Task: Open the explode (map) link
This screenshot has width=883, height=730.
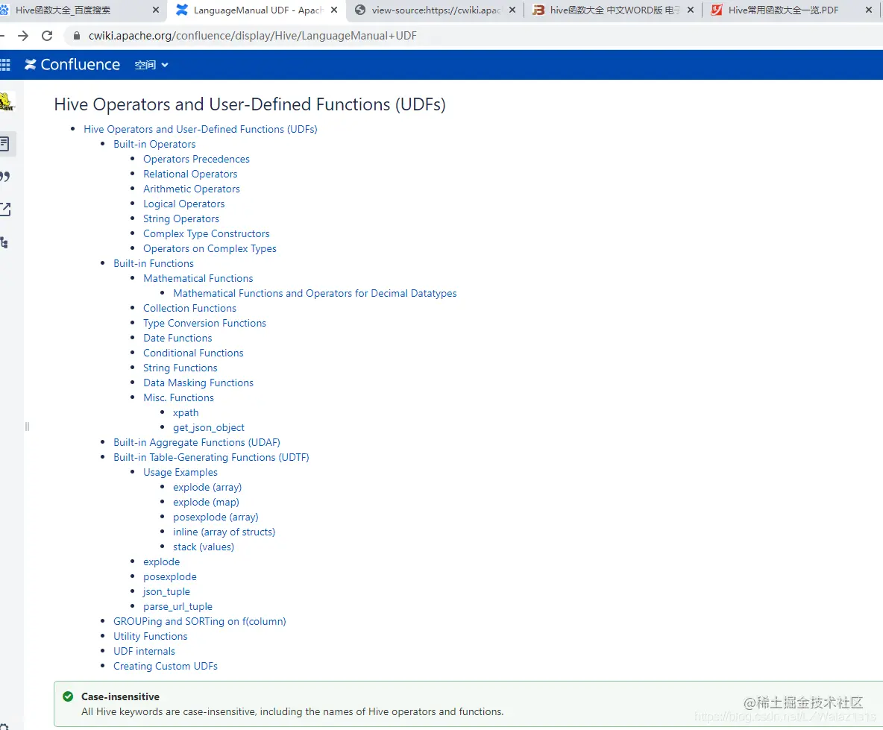Action: point(206,502)
